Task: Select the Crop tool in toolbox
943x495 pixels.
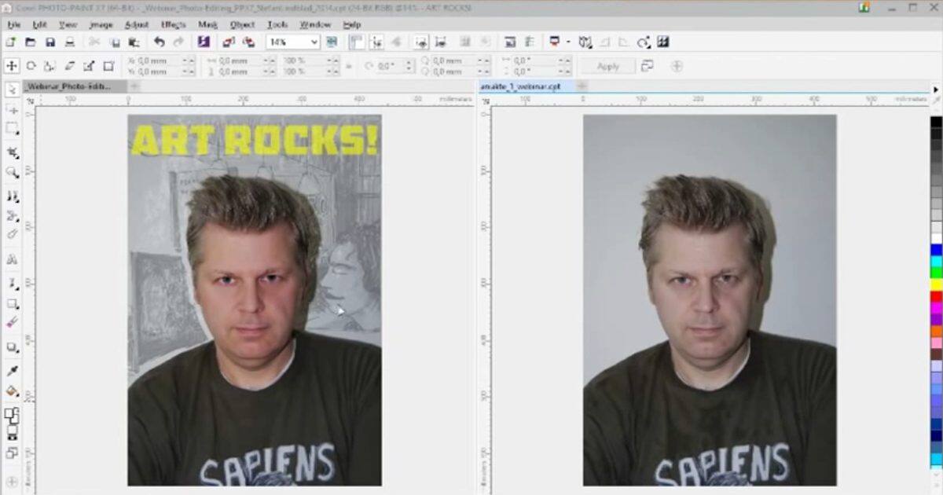Action: coord(13,152)
